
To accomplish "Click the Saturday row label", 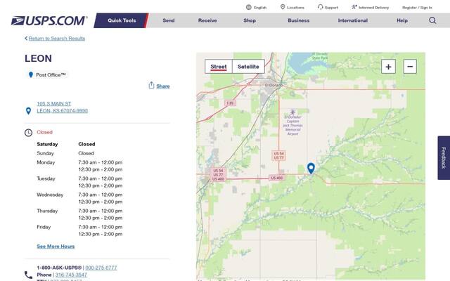I will pyautogui.click(x=47, y=144).
